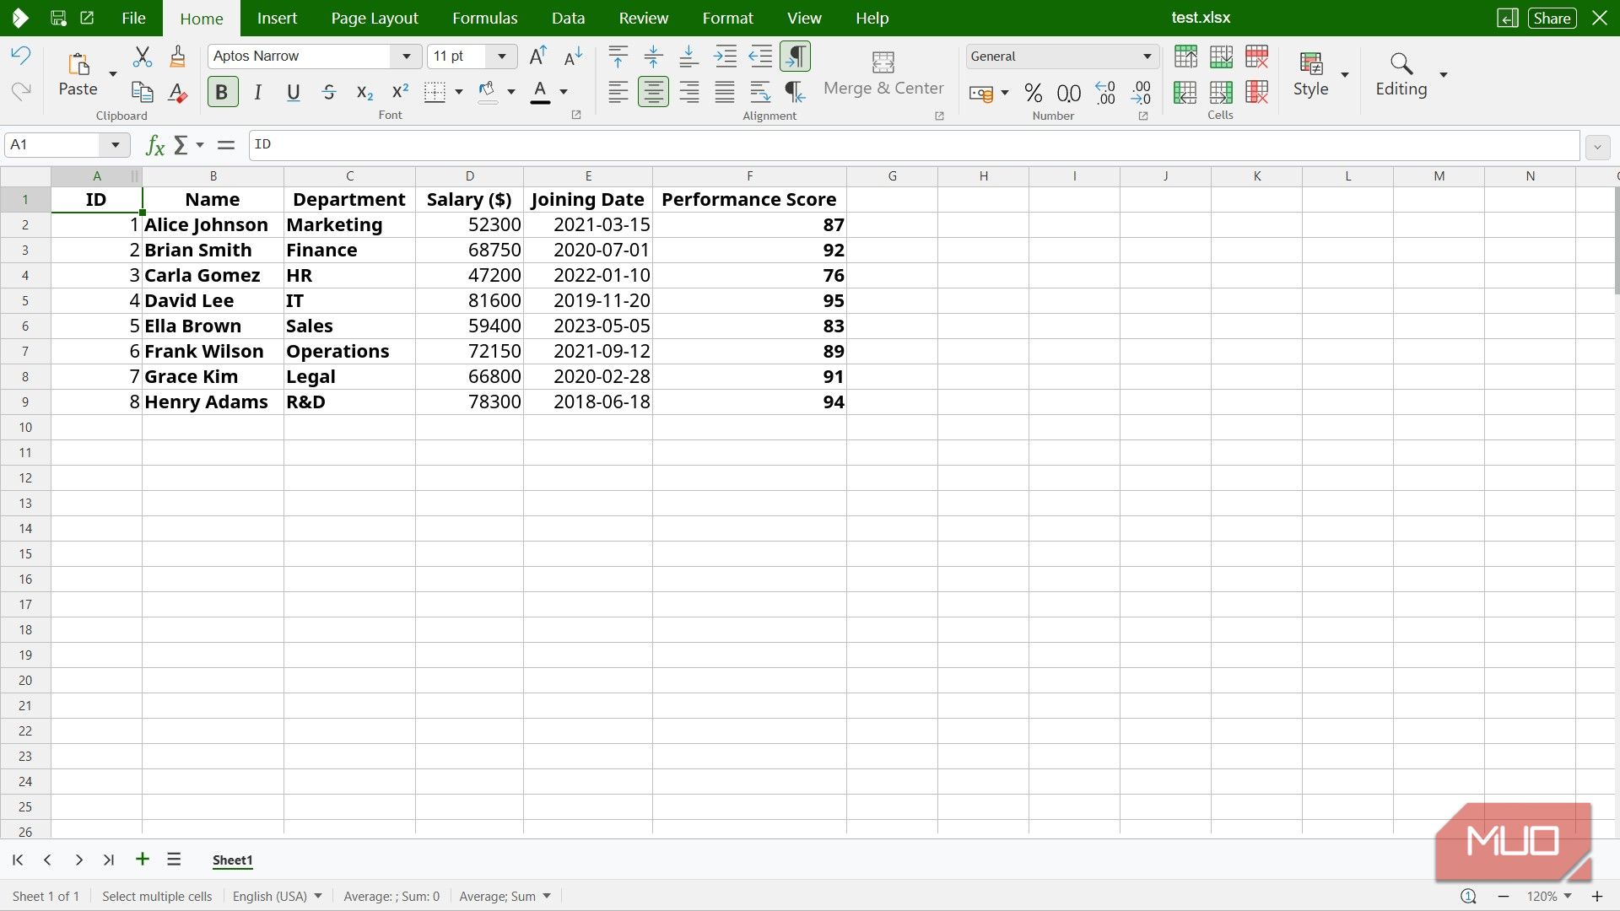
Task: Click the Style button
Action: [x=1310, y=74]
